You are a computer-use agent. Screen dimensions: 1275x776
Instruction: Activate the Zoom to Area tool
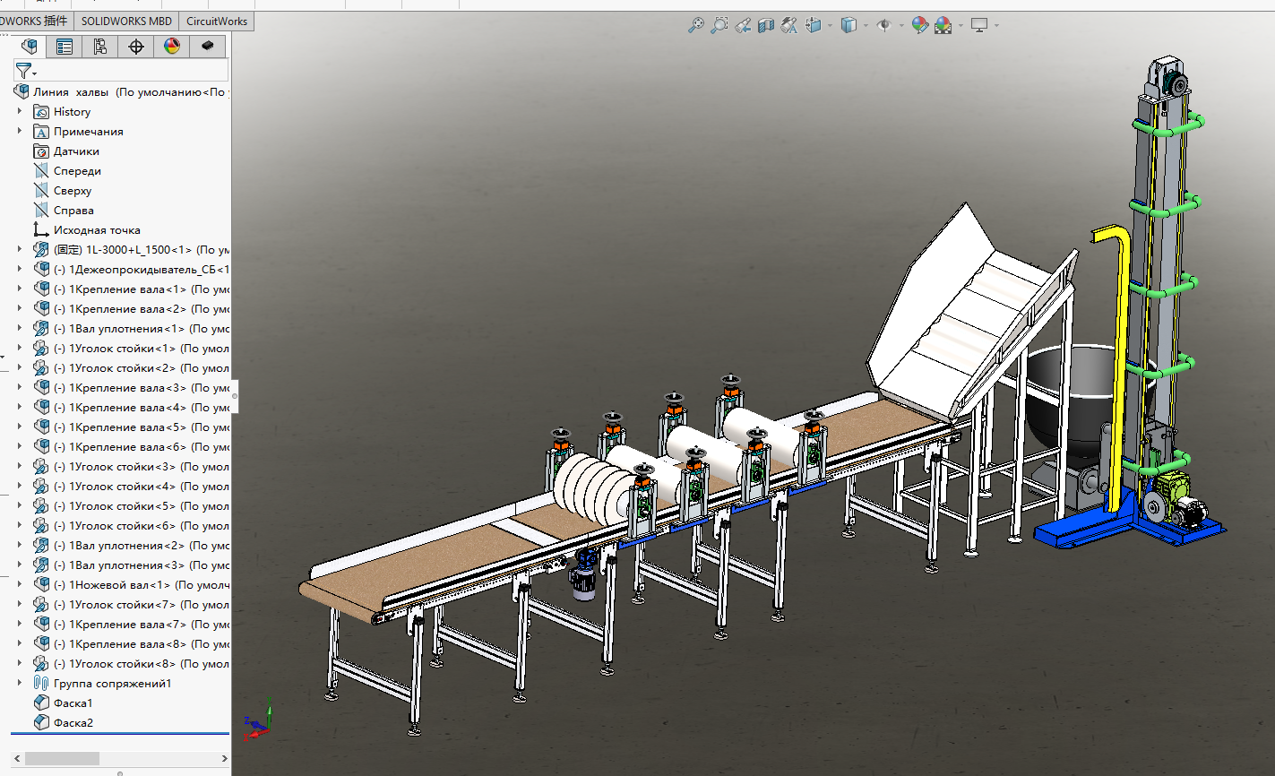719,25
